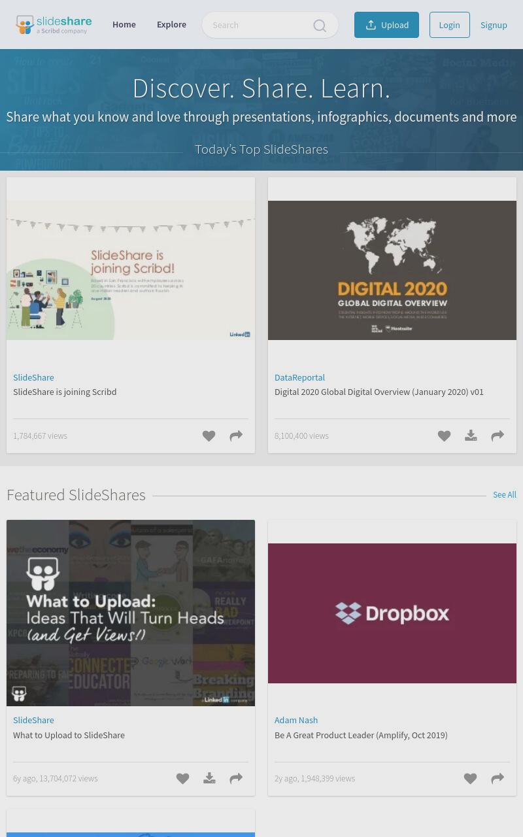The image size is (523, 837).
Task: Share What to Upload to SlideShare
Action: [x=236, y=779]
